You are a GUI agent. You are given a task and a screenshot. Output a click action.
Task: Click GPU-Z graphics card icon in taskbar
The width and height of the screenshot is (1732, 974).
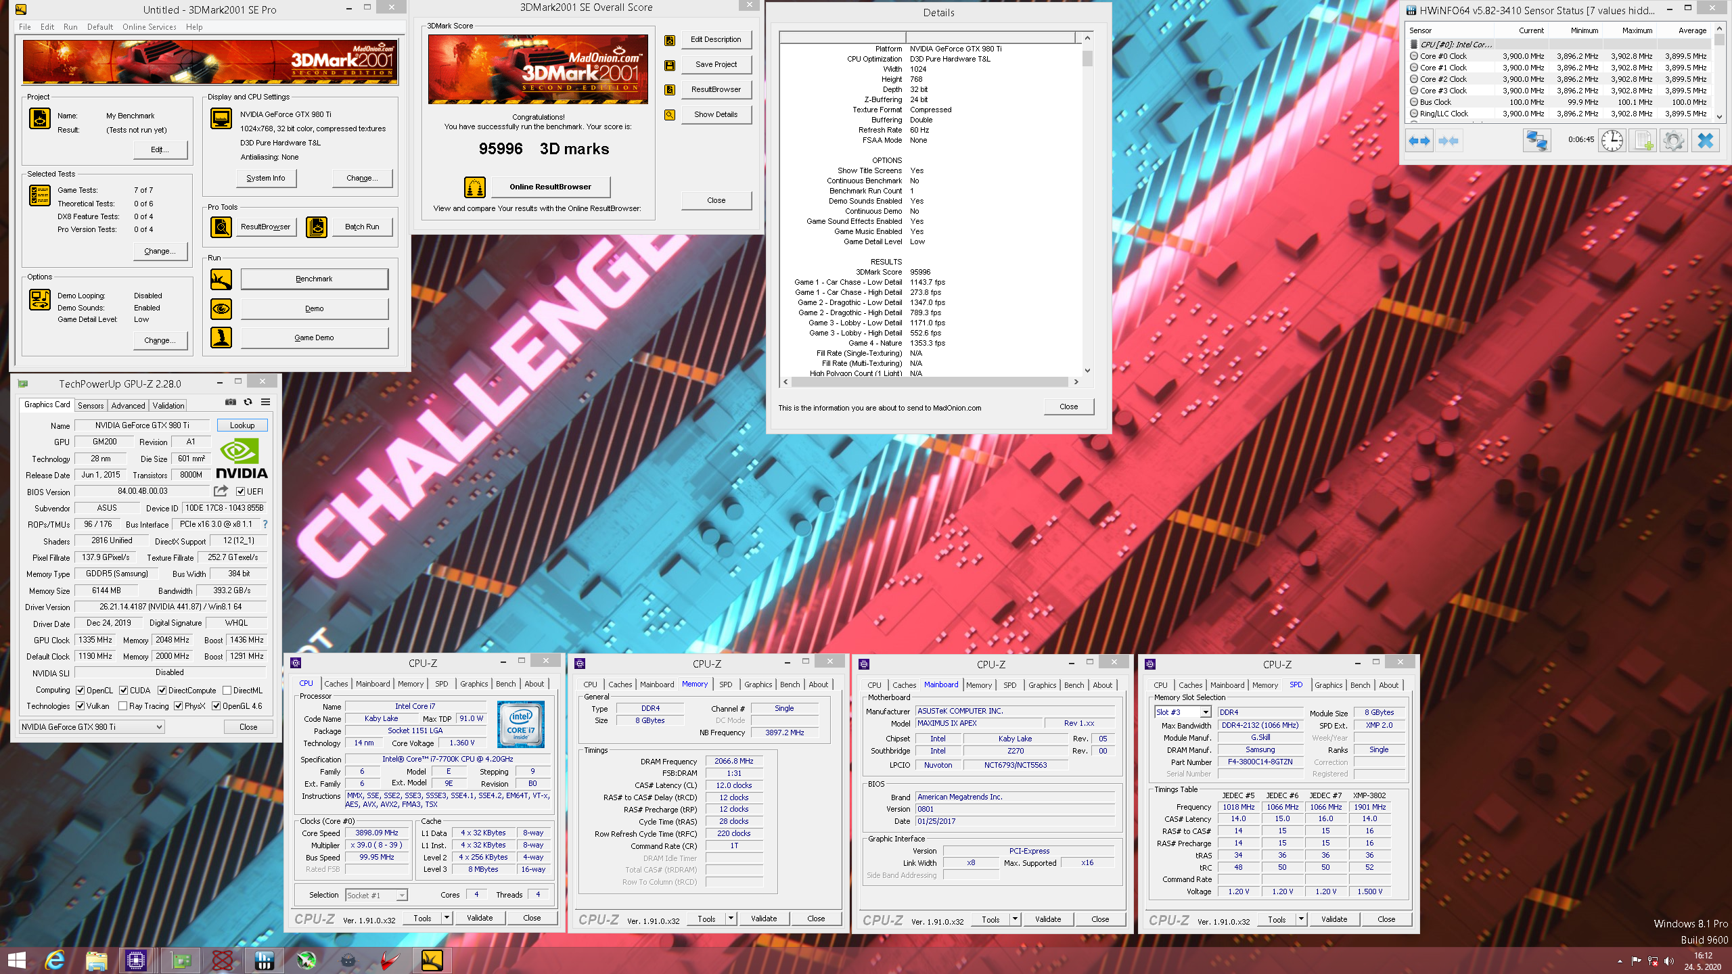180,960
